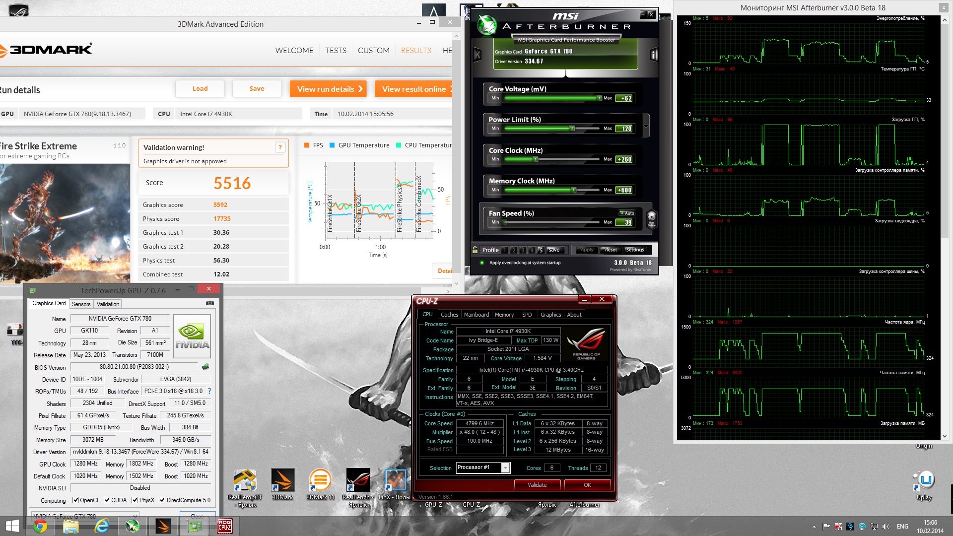The image size is (953, 536).
Task: Click the ENG language indicator
Action: [x=902, y=527]
